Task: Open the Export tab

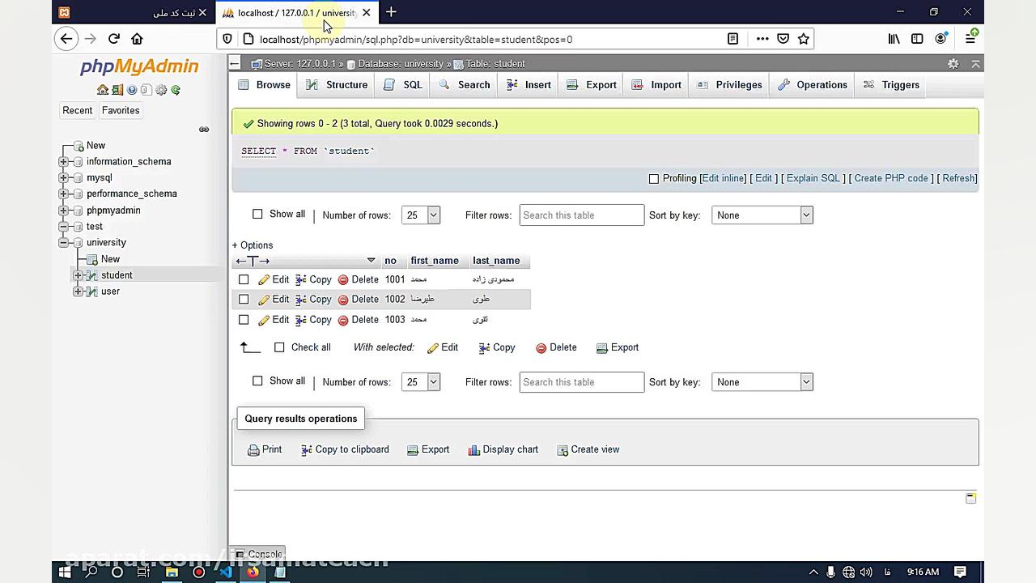Action: click(x=592, y=85)
